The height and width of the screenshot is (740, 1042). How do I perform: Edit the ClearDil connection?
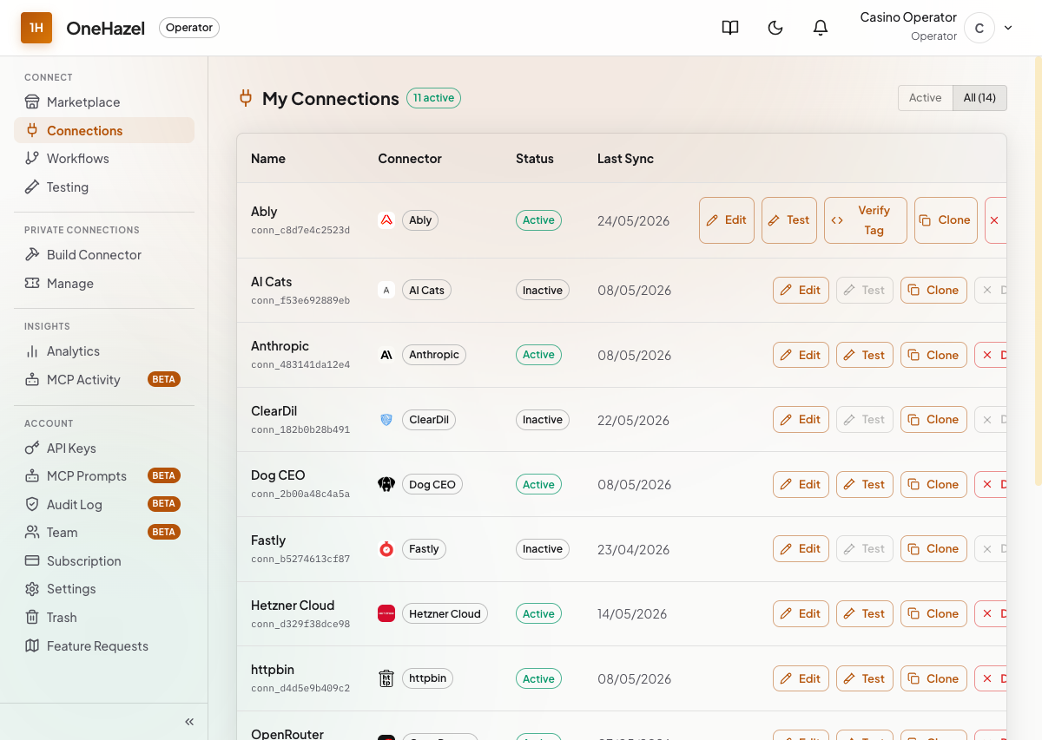(x=801, y=420)
